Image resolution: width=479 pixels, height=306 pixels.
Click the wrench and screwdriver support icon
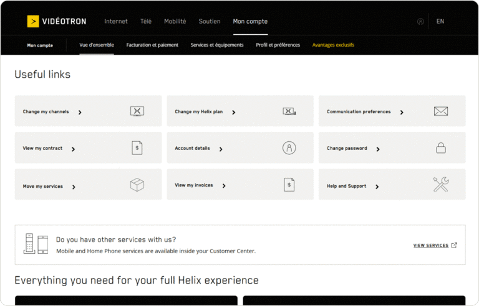pos(441,185)
